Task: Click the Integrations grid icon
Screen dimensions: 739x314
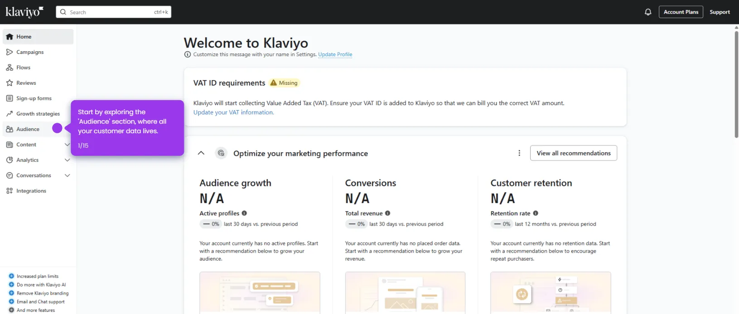Action: coord(10,191)
